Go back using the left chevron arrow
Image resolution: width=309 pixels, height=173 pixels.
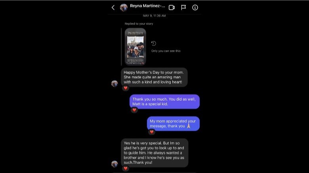click(x=113, y=8)
